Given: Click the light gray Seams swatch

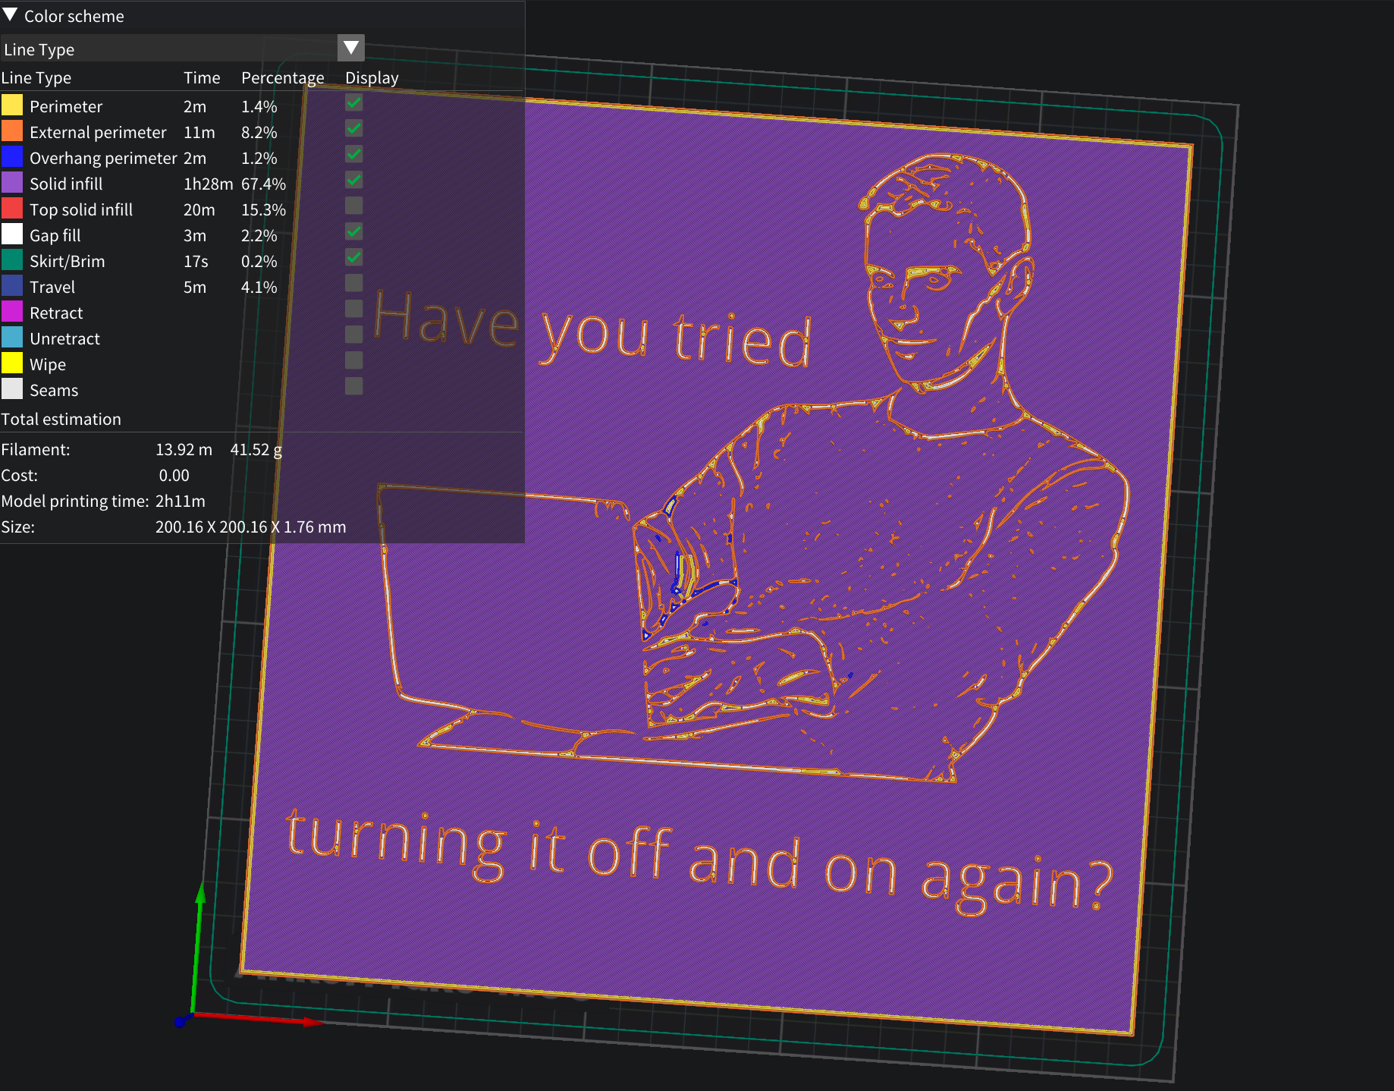Looking at the screenshot, I should coord(12,388).
